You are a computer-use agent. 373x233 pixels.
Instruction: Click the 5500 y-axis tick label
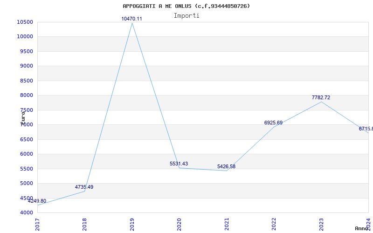(x=26, y=169)
